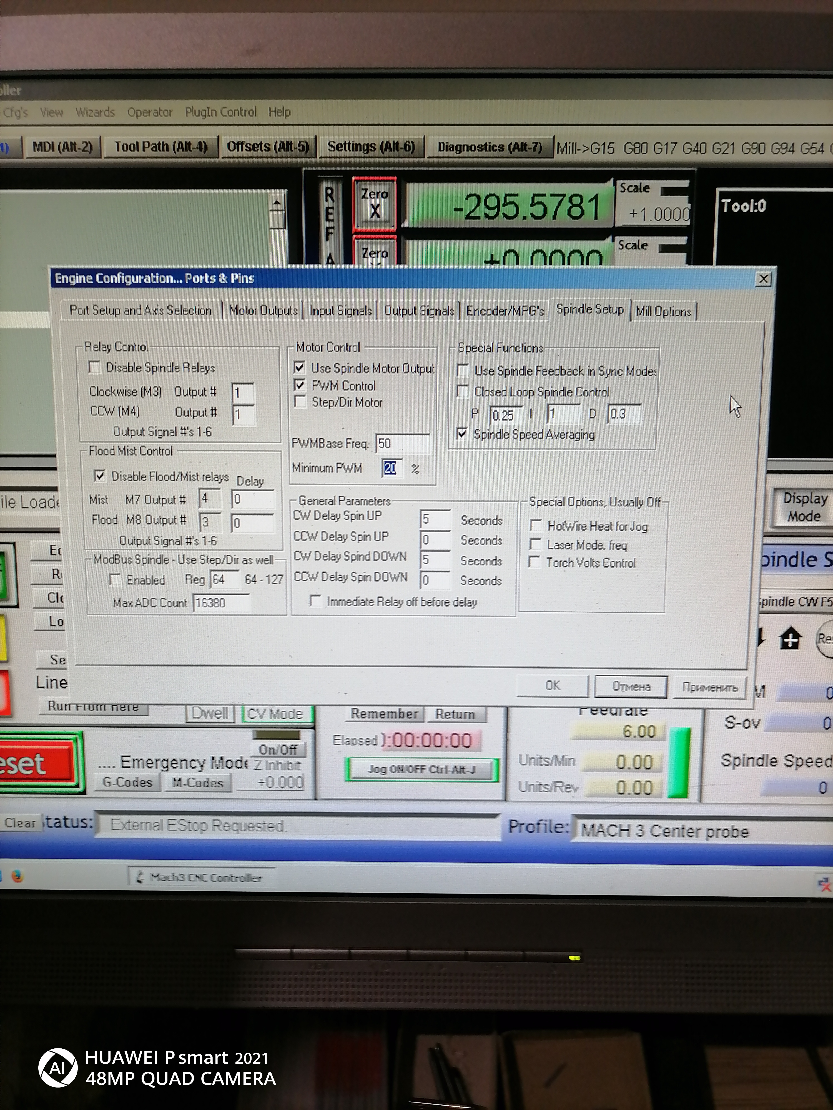Enable Closed Loop Spindle Control
833x1110 pixels.
463,391
